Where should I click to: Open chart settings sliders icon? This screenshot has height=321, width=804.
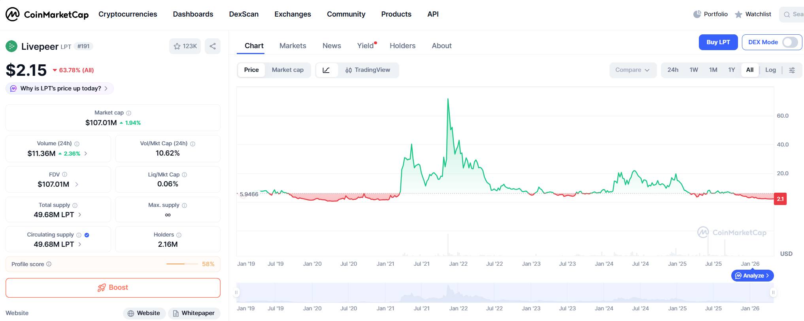[792, 70]
